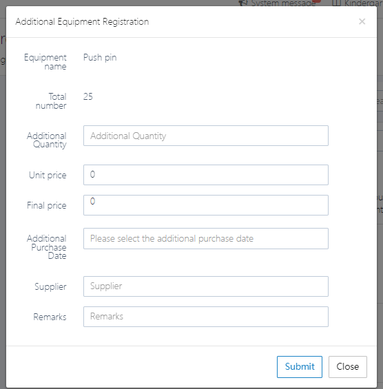Viewport: 383px width, 389px height.
Task: Click the Remarks label text
Action: [50, 317]
